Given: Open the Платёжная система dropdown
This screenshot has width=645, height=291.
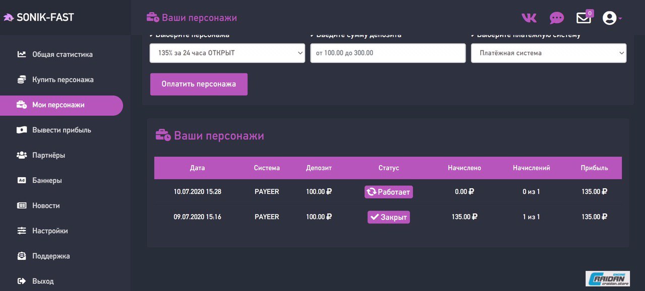Looking at the screenshot, I should 549,53.
